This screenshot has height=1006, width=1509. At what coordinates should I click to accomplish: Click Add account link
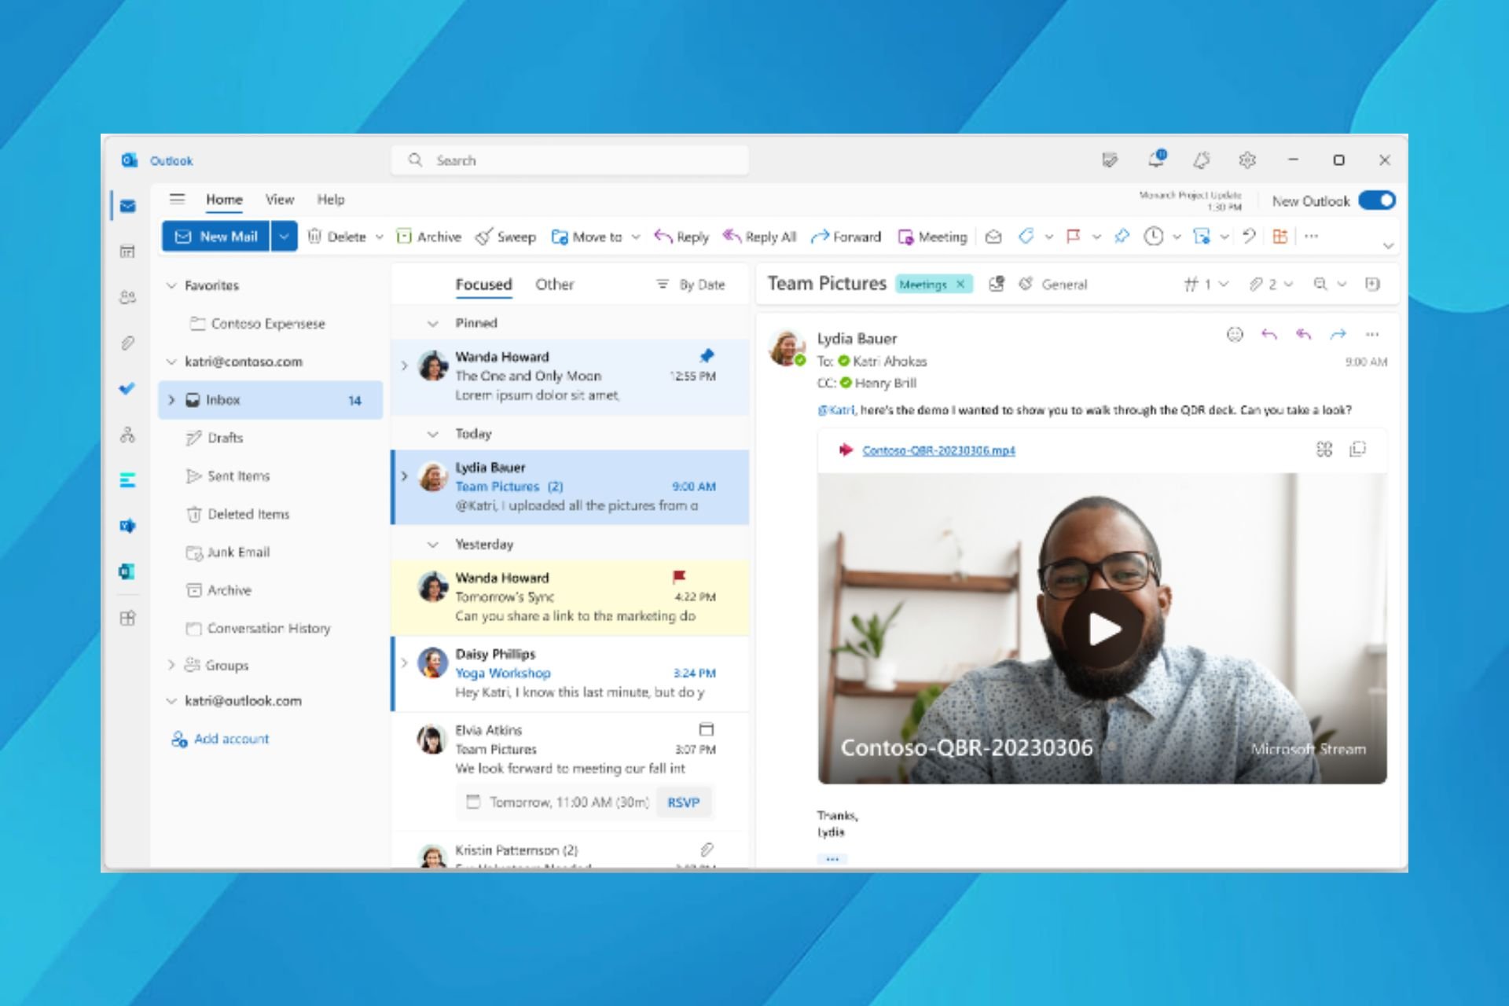tap(221, 739)
